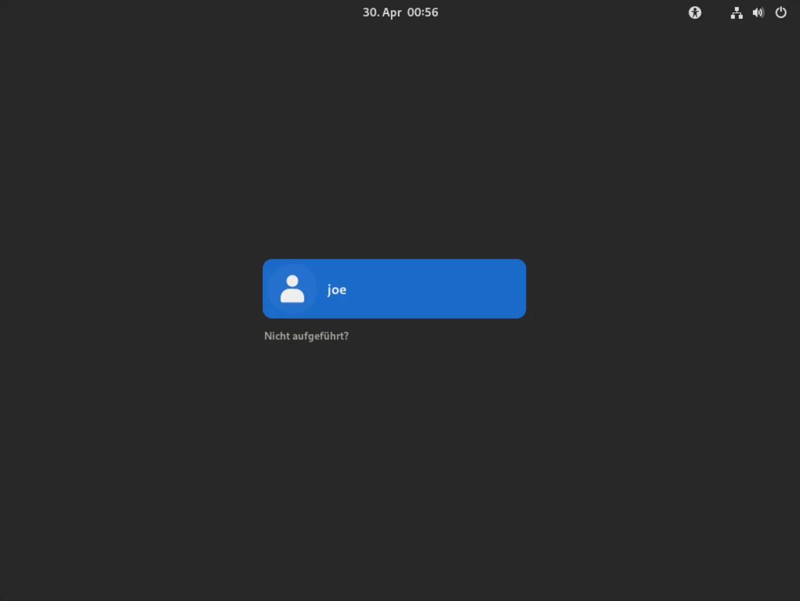
Task: Click the time "00:56" at the top
Action: [423, 12]
